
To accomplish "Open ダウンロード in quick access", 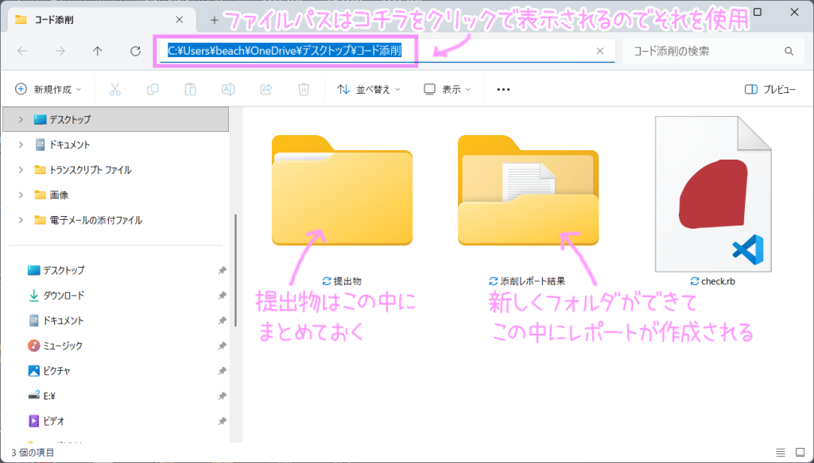I will click(63, 295).
